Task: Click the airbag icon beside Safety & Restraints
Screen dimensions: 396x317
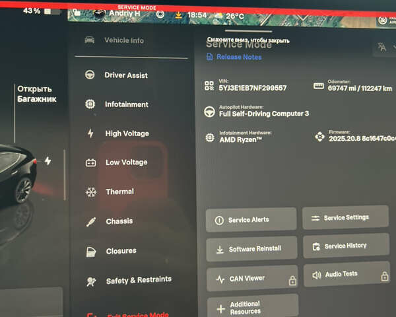Action: tap(91, 281)
